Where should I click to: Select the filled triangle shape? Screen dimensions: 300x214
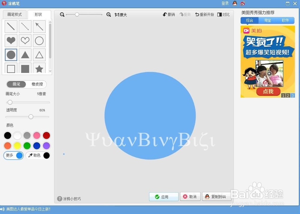25,55
